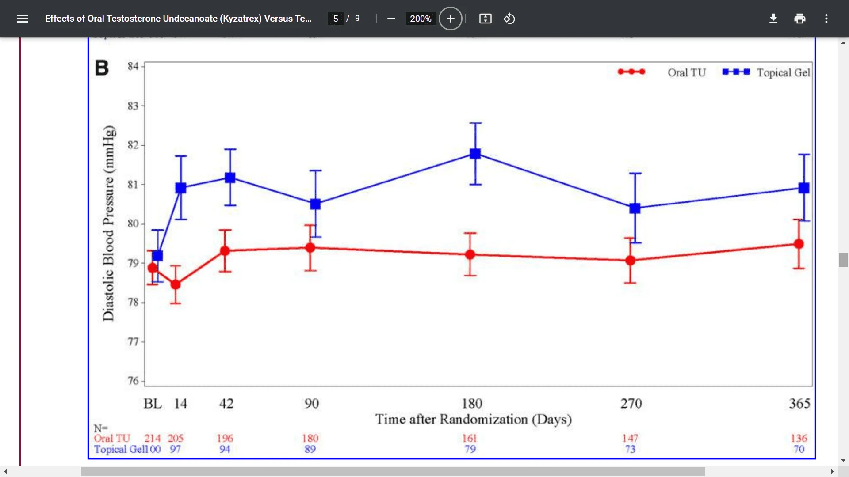
Task: Print the PDF document
Action: [x=799, y=19]
